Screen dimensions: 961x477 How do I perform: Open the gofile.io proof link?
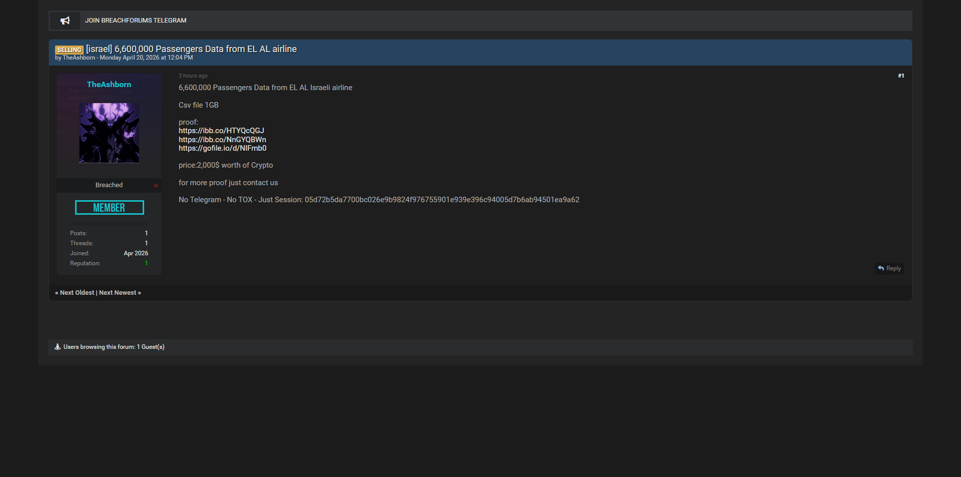tap(222, 148)
